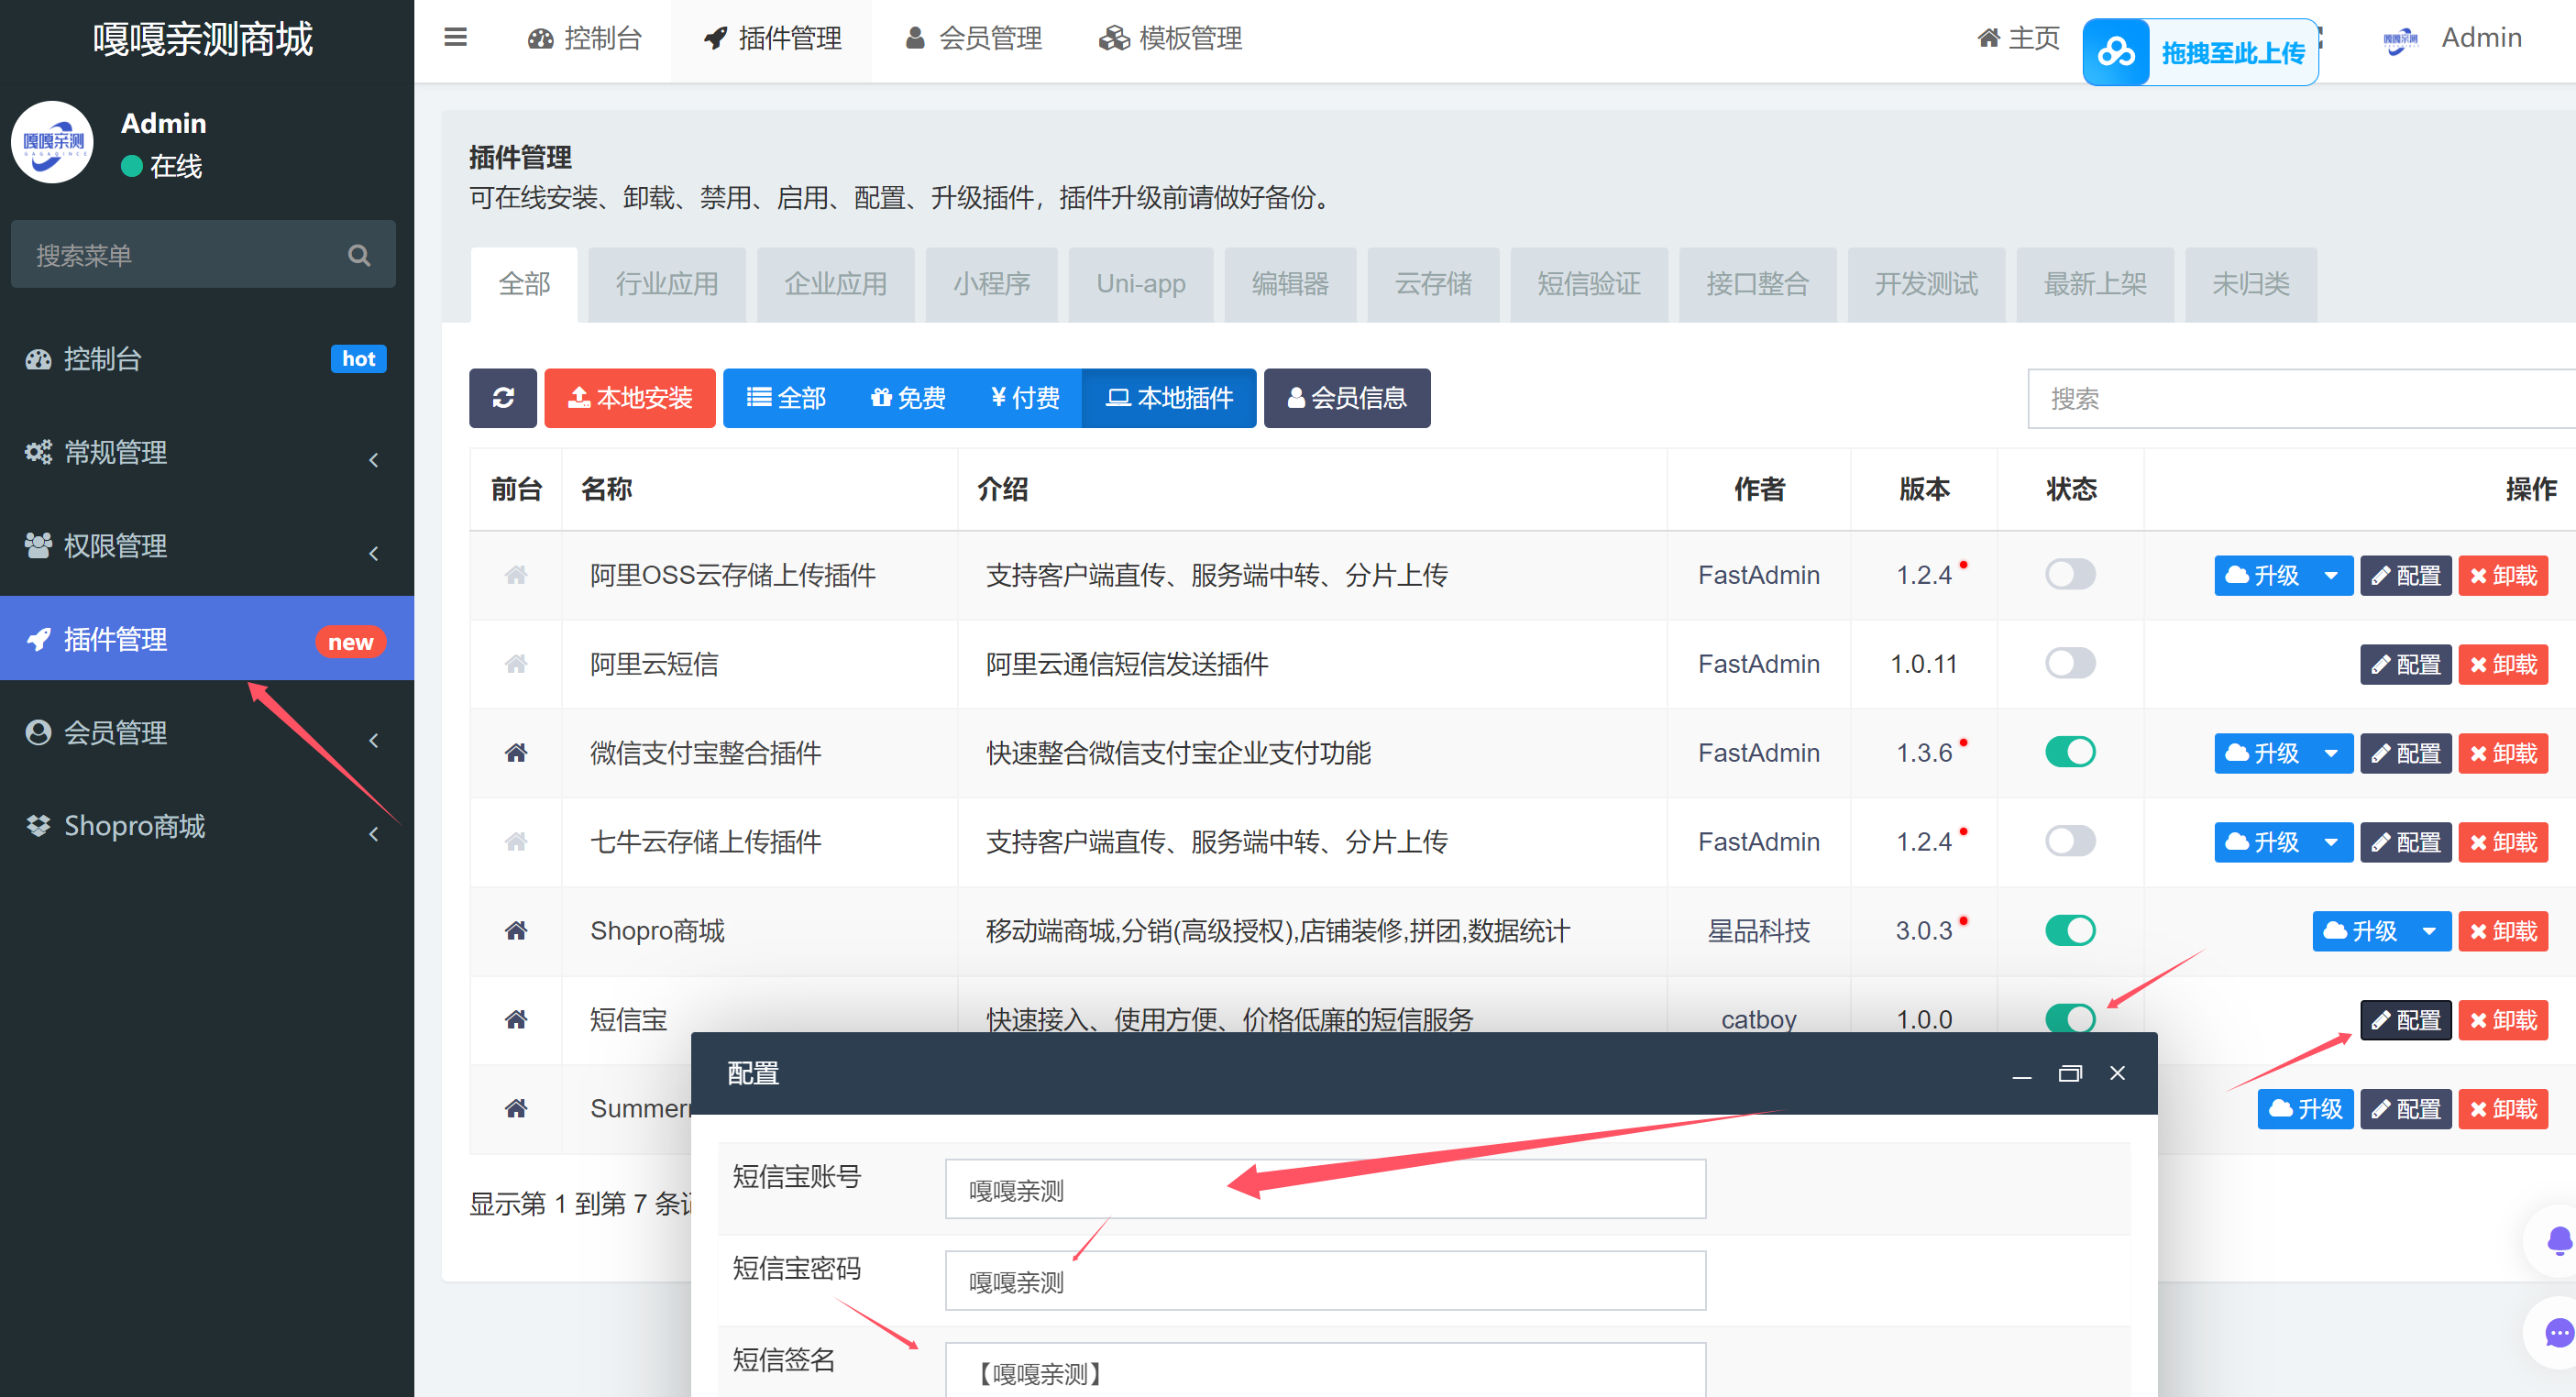2576x1397 pixels.
Task: Click home icon in Shopro商城 row
Action: [516, 931]
